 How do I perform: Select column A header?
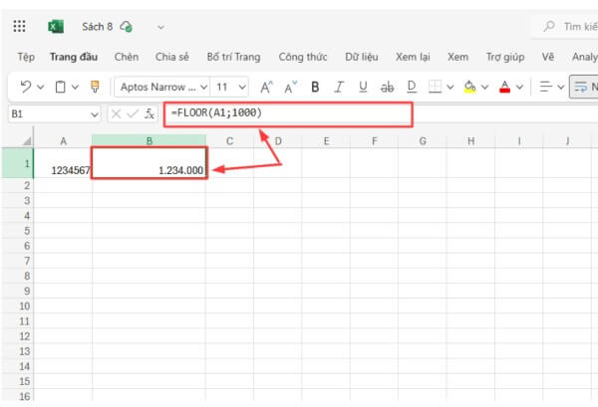pyautogui.click(x=64, y=141)
